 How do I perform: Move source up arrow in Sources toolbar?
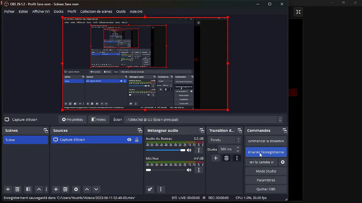[x=87, y=189]
